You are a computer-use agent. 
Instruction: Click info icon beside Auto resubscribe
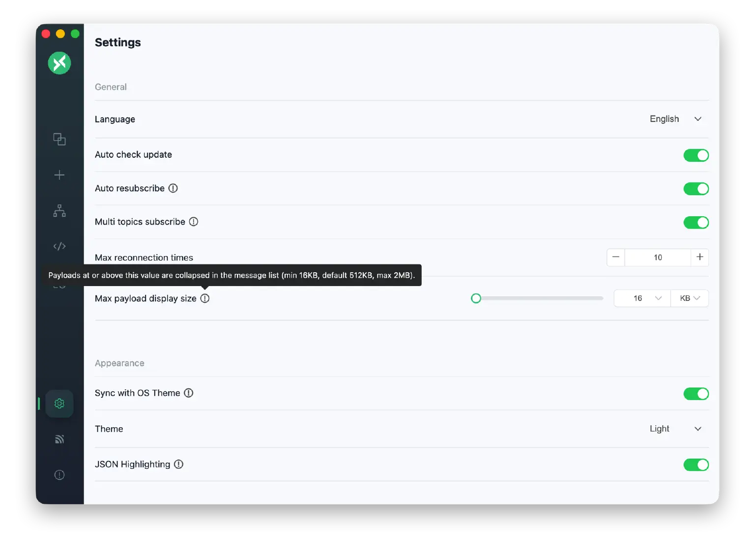pos(173,188)
